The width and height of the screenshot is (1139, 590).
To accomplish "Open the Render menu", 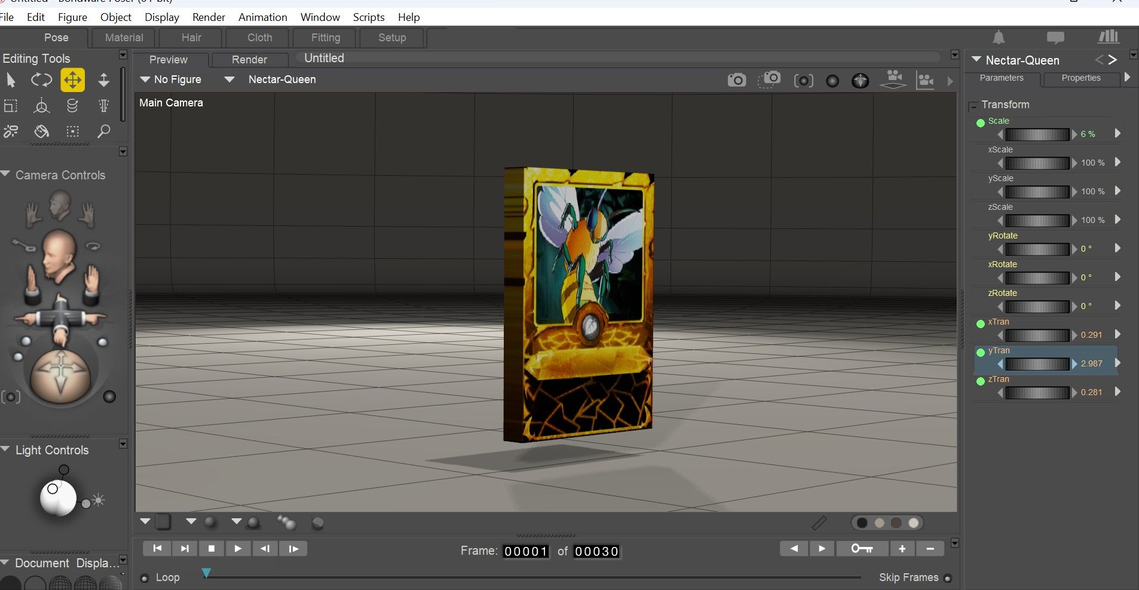I will coord(209,17).
